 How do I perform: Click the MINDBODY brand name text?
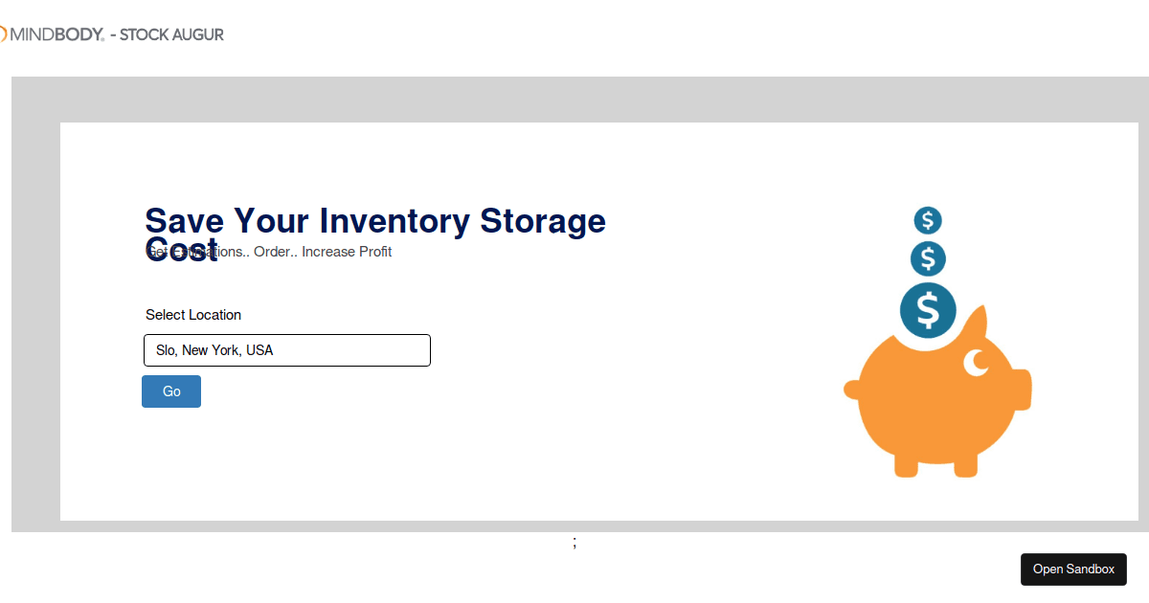point(57,34)
